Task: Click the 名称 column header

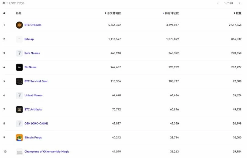Action: (x=19, y=13)
